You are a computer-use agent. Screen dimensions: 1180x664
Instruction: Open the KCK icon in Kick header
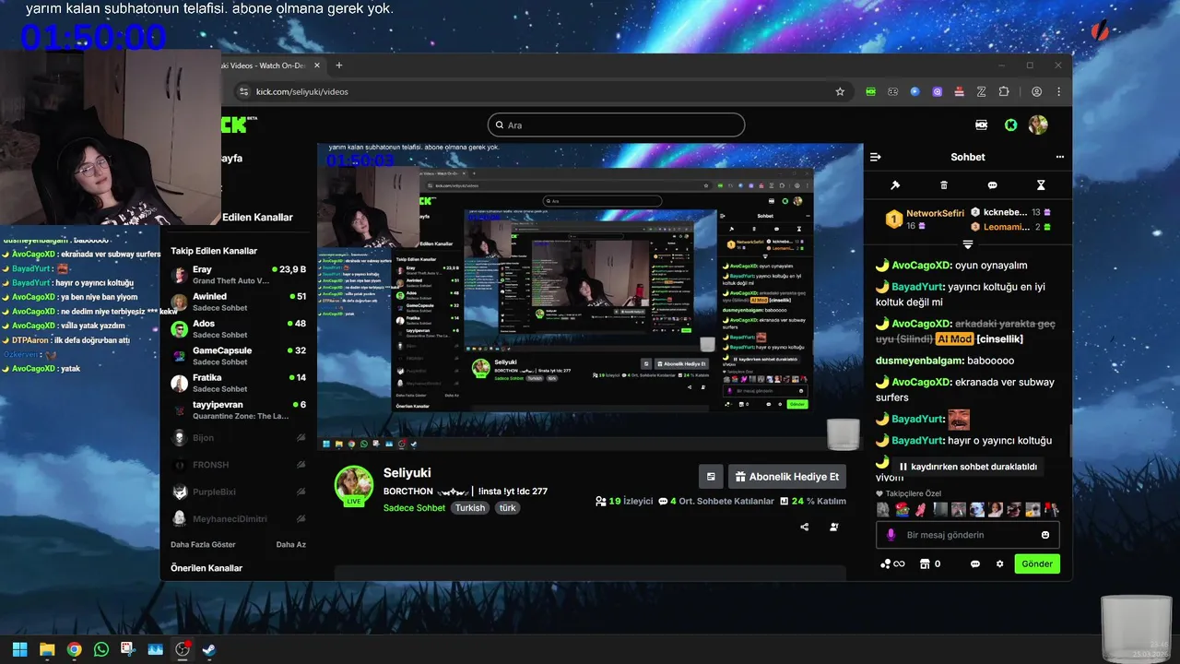point(982,125)
